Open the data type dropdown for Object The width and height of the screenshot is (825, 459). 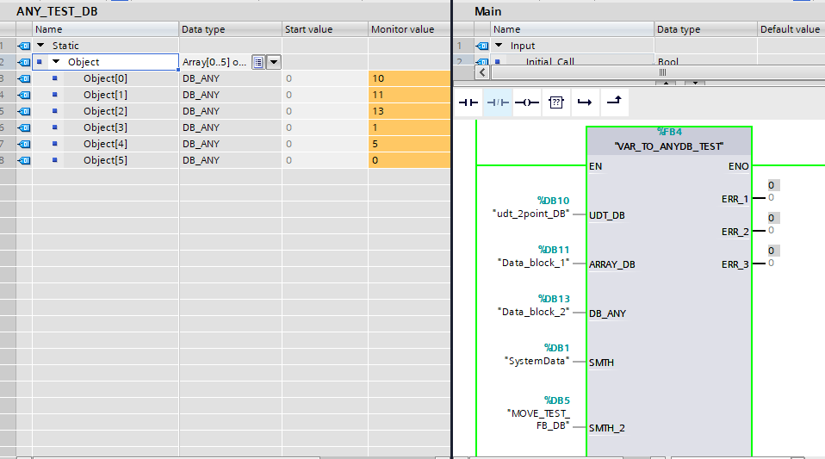pos(274,62)
